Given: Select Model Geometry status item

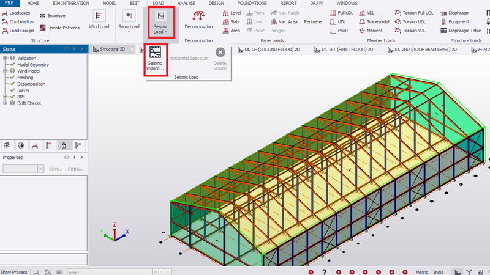Looking at the screenshot, I should [33, 65].
